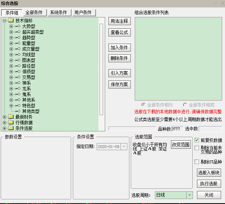Click the 执行选股 button
This screenshot has height=204, width=225.
[x=209, y=183]
